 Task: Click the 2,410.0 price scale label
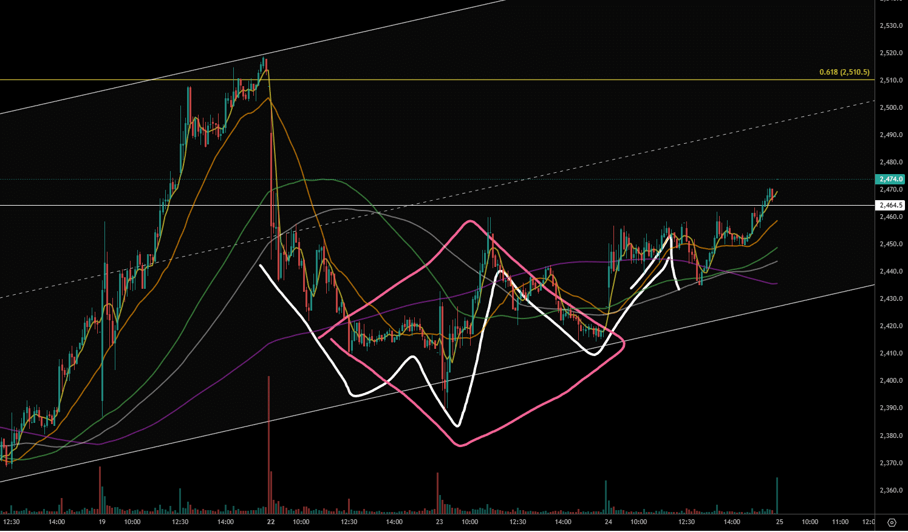(891, 353)
